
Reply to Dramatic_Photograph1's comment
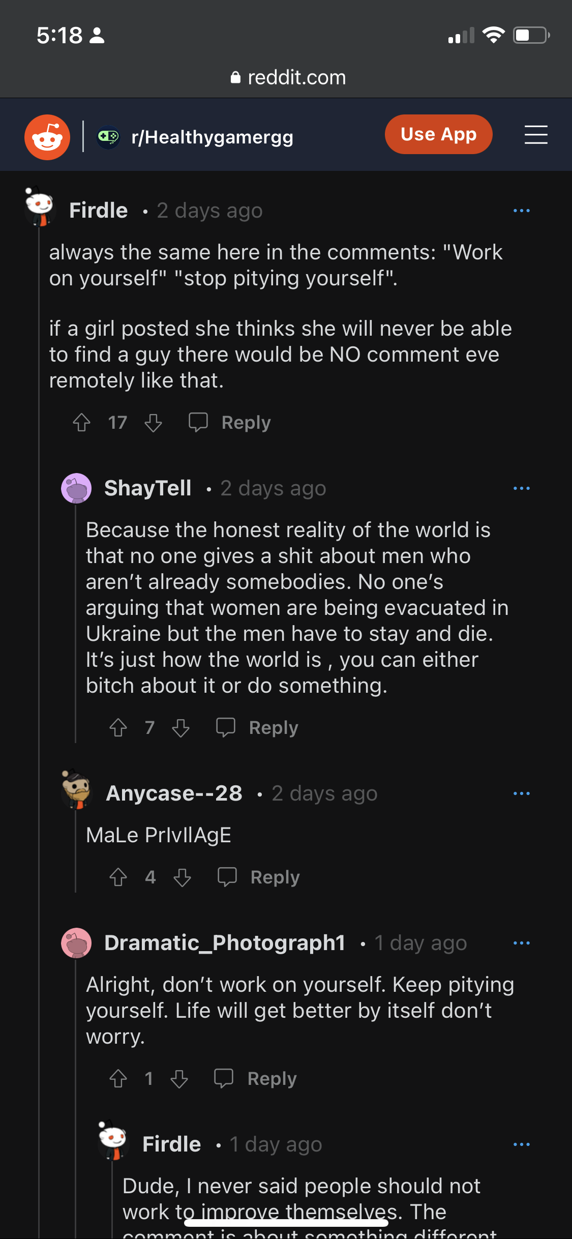(256, 1079)
